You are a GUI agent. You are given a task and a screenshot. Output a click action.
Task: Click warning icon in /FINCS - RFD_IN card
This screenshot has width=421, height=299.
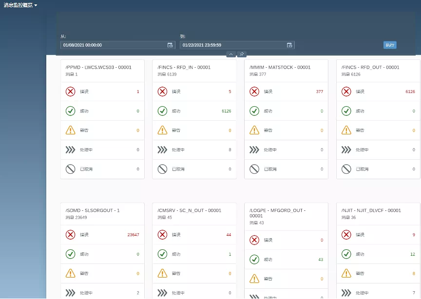pos(162,130)
